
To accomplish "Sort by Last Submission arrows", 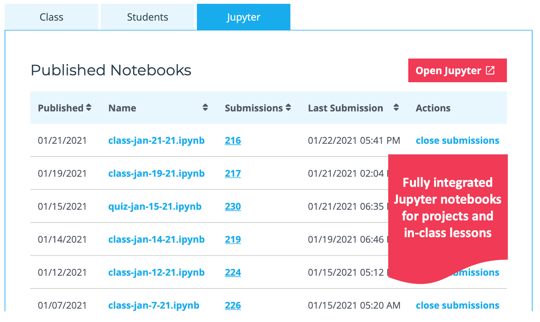I will pos(396,108).
